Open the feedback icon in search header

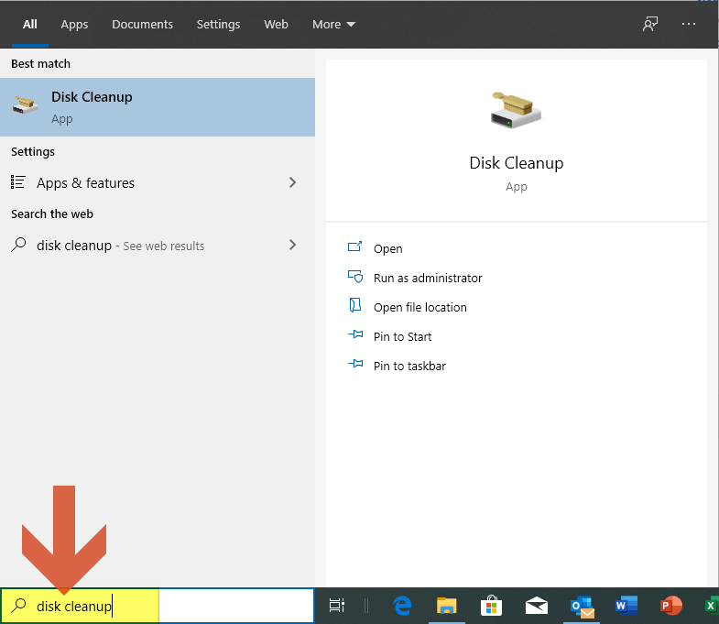click(650, 24)
